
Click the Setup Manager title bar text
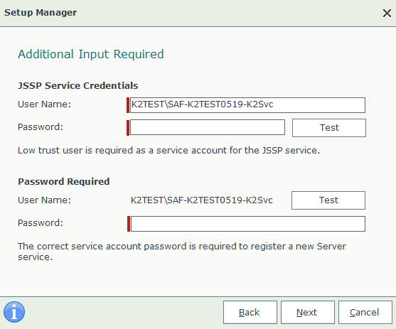tap(41, 13)
